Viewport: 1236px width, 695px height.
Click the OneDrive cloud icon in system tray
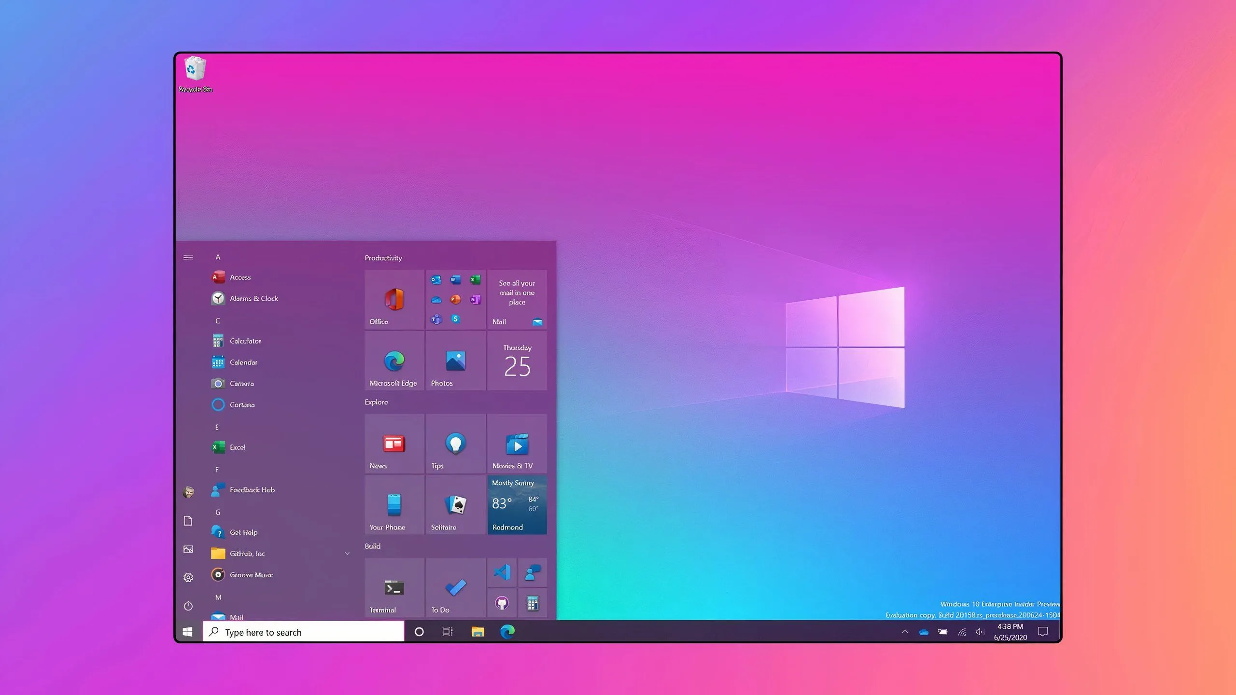pos(924,631)
